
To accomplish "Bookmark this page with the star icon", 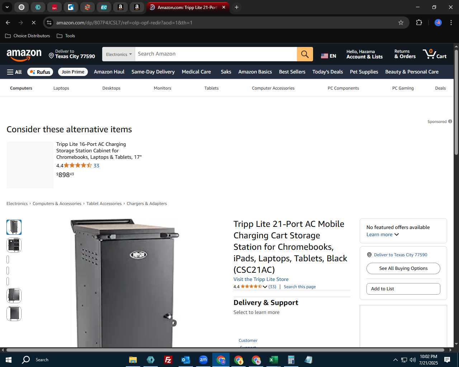I will (401, 23).
